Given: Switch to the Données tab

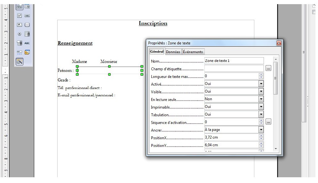Looking at the screenshot, I should click(173, 52).
